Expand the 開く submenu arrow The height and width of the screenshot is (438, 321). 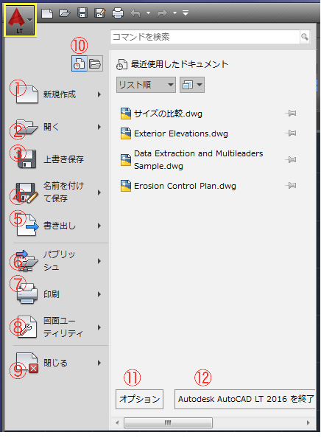pyautogui.click(x=99, y=127)
